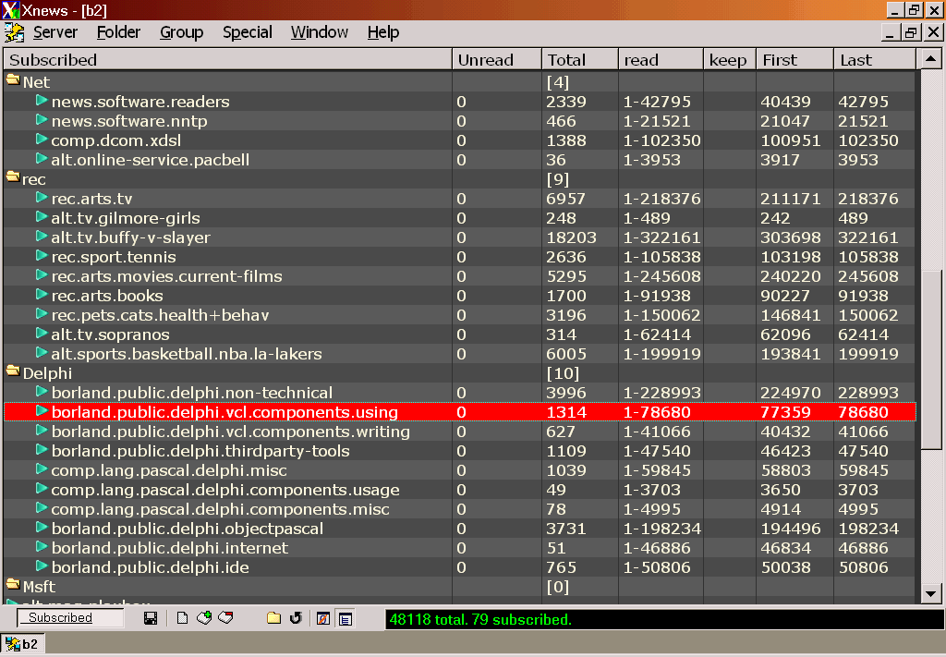946x657 pixels.
Task: Click the arrow icon beside comp.lang.pascal.delphi.misc
Action: [42, 469]
